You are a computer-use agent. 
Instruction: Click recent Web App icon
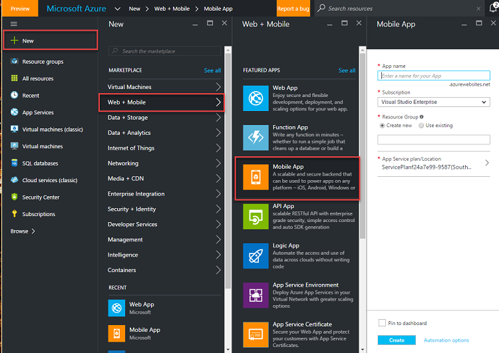(116, 308)
